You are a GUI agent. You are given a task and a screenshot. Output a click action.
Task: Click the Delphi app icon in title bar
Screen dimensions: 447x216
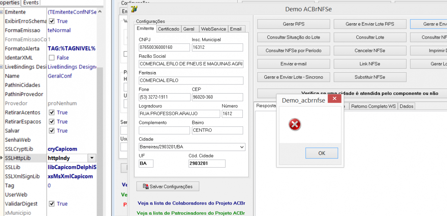134,9
